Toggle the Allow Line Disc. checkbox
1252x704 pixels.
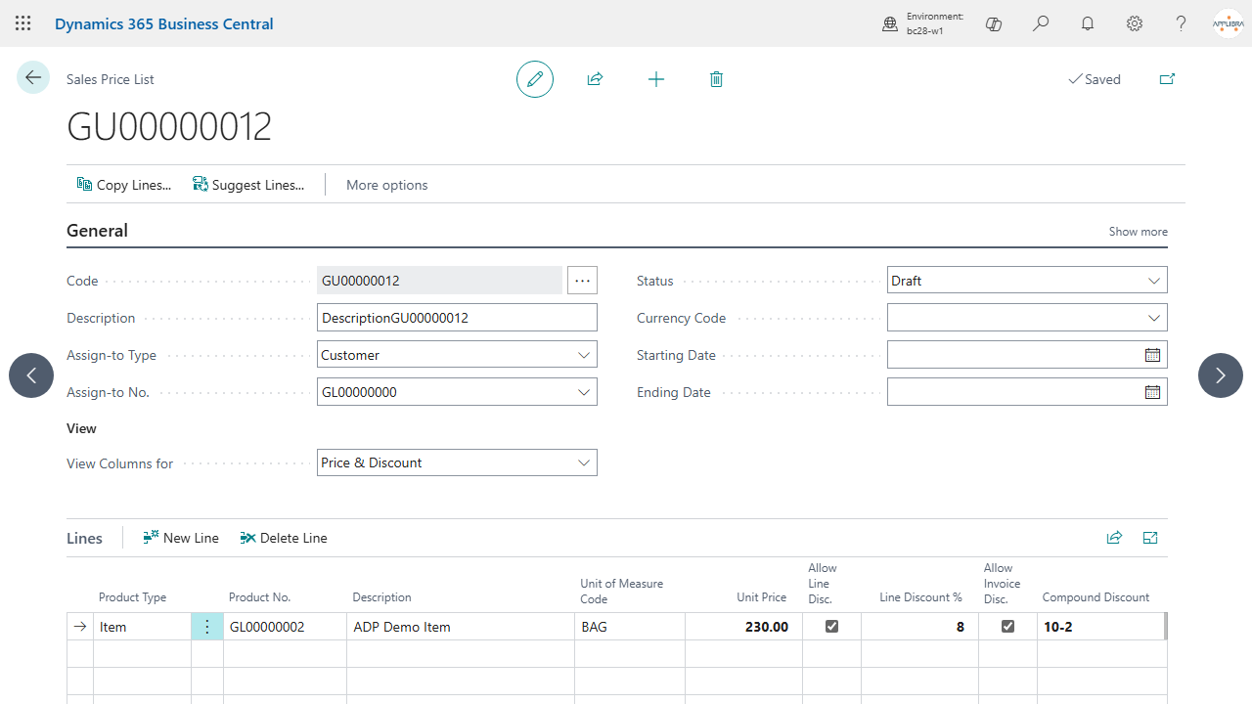832,627
